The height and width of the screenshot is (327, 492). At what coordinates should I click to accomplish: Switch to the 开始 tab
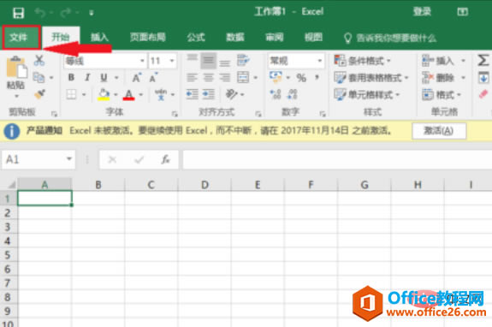coord(61,38)
